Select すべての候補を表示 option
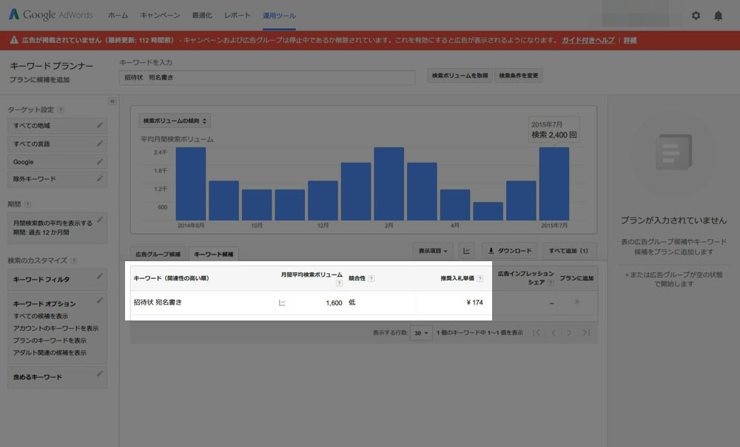The width and height of the screenshot is (740, 447). click(x=41, y=316)
